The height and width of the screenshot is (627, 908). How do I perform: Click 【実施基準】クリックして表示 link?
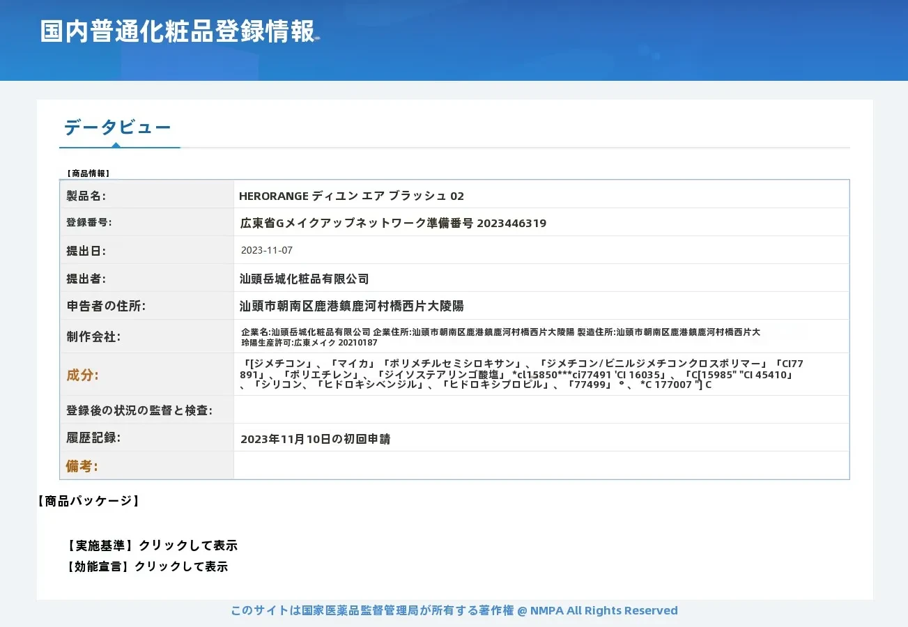tap(151, 545)
